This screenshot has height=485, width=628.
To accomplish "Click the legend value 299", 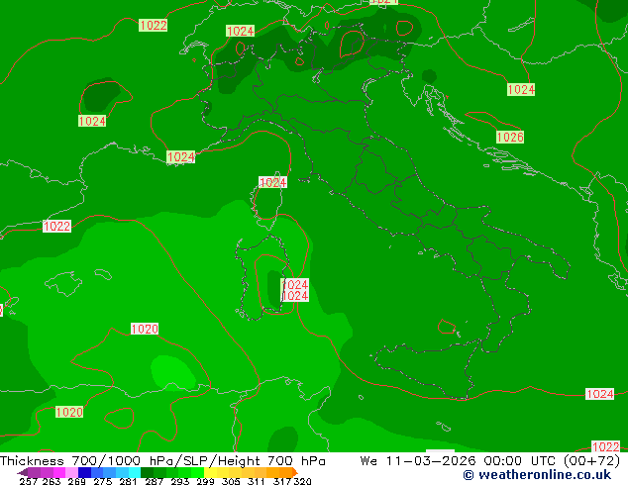I will tap(205, 481).
